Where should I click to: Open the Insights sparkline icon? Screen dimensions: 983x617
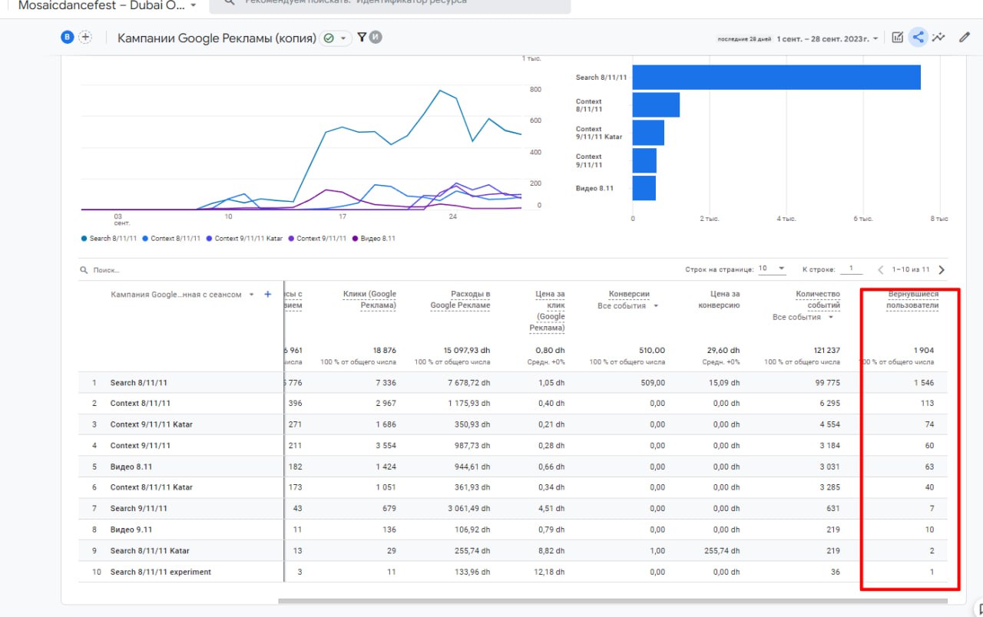(x=938, y=38)
